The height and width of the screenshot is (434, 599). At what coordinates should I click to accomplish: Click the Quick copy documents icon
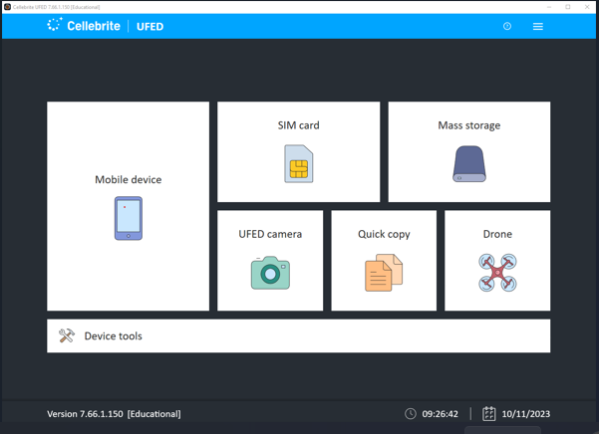(384, 273)
